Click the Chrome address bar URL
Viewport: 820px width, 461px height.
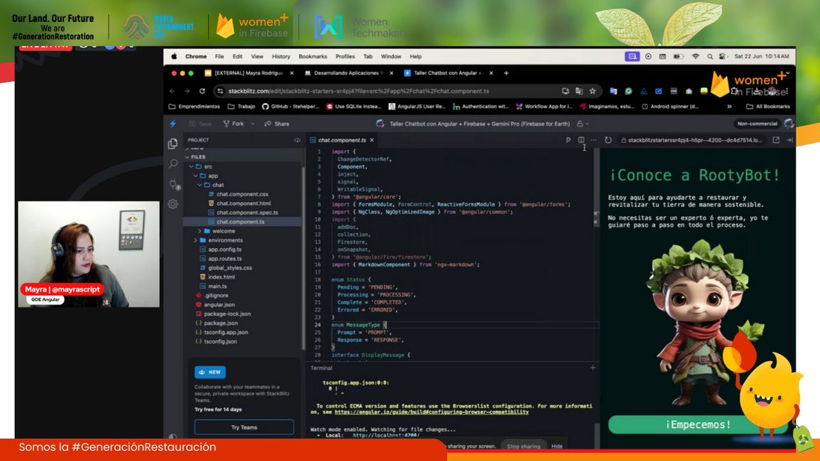pyautogui.click(x=358, y=91)
